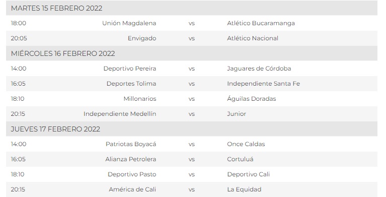
Task: Select Alianza Petrolera team name
Action: (131, 159)
